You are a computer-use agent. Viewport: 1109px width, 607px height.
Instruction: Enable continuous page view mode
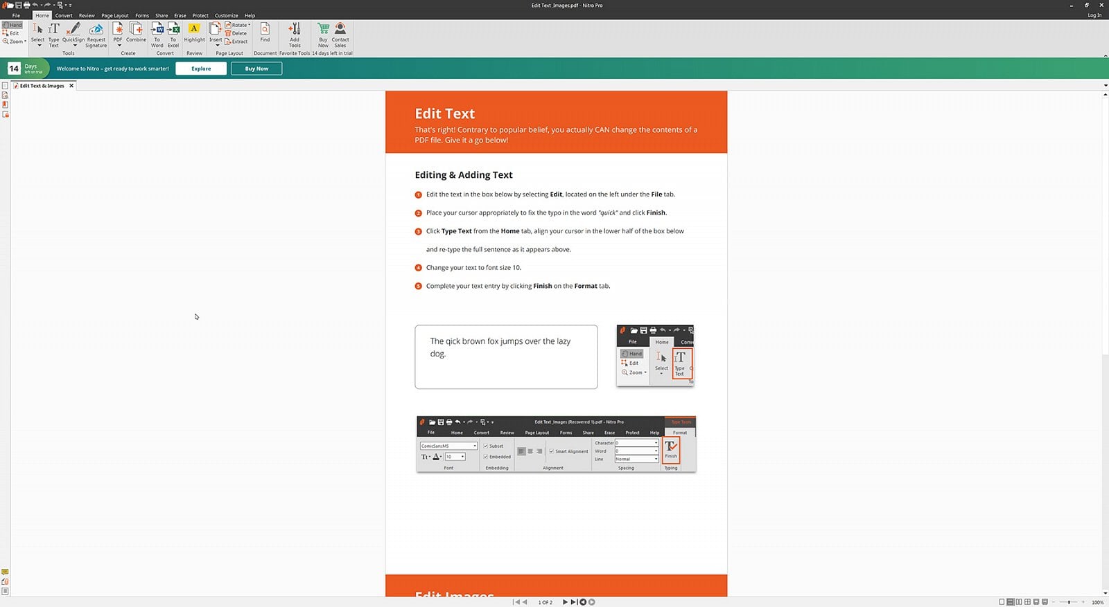point(1011,602)
